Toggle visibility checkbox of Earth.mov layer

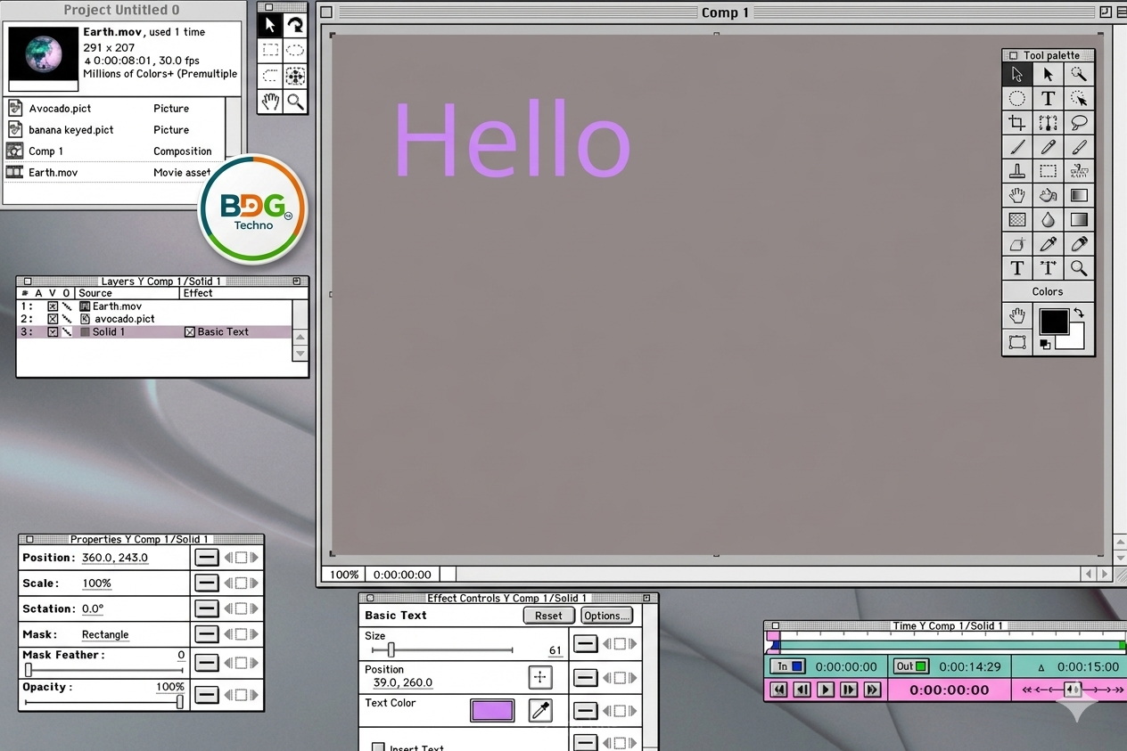[x=53, y=306]
